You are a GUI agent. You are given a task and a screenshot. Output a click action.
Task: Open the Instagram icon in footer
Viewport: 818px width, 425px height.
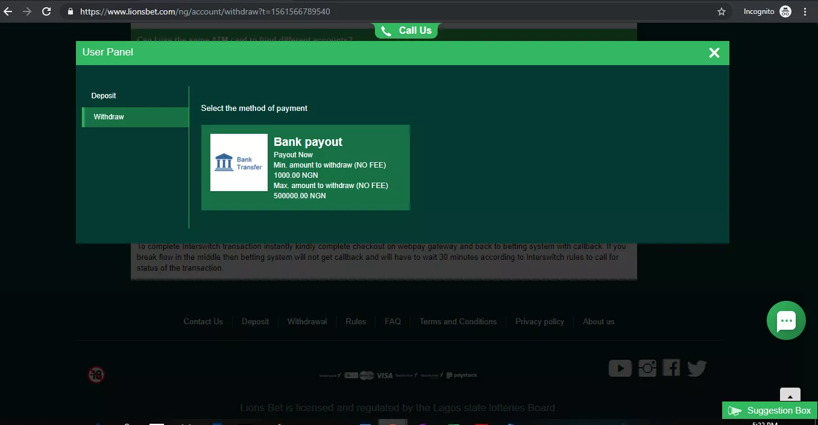[x=647, y=368]
